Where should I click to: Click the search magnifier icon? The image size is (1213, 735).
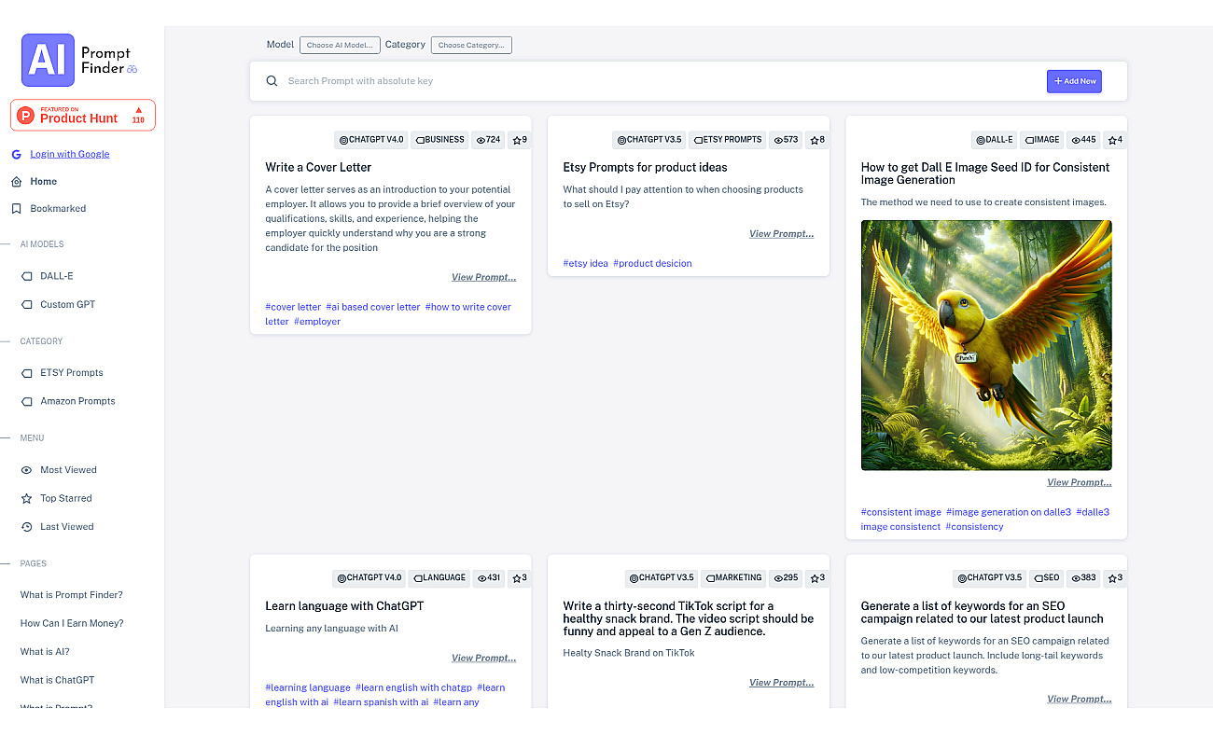click(272, 81)
